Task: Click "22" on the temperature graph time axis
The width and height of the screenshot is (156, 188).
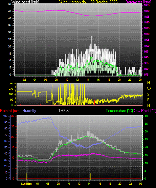Action: (130, 184)
